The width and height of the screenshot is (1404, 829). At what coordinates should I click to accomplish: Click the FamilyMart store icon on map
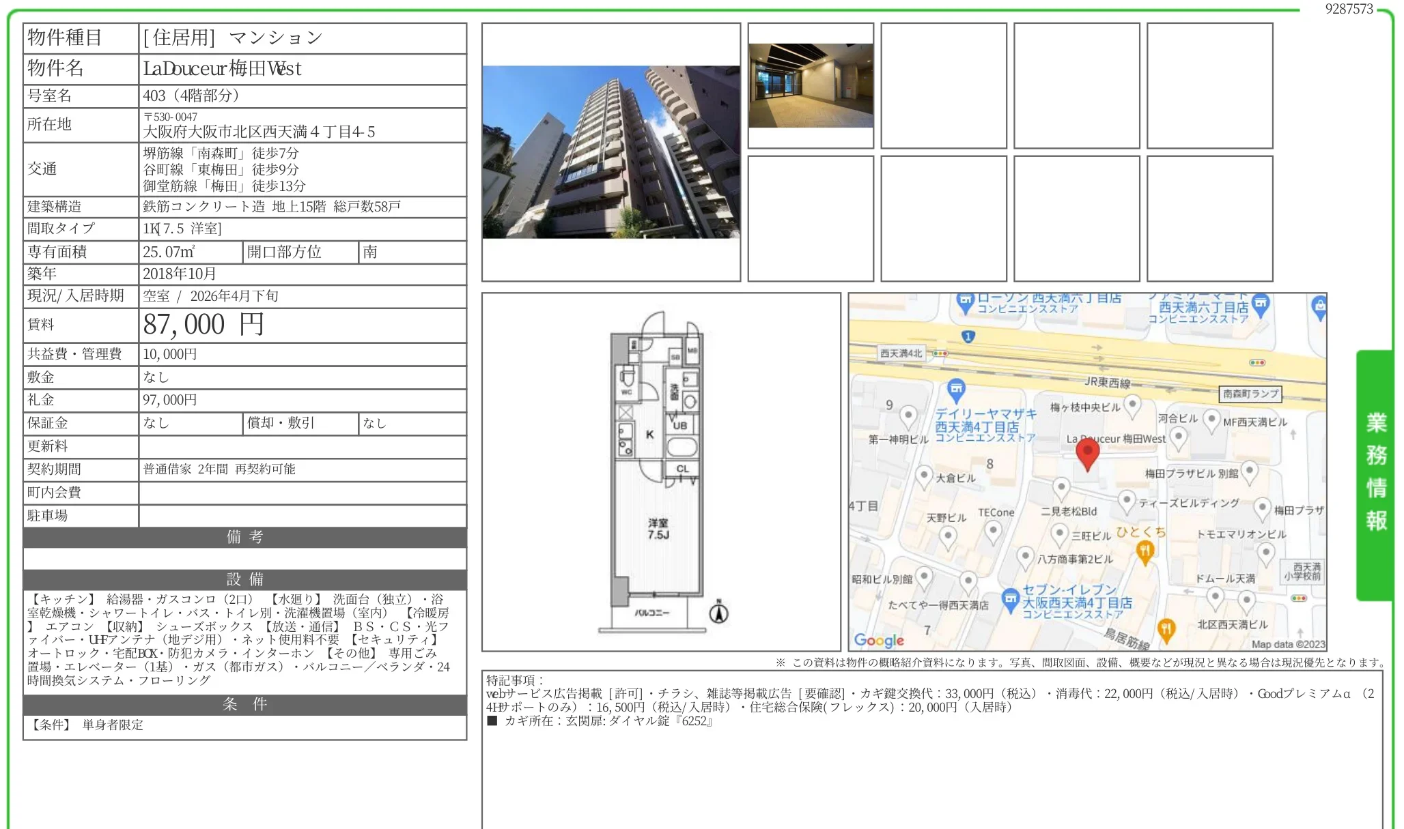click(x=1261, y=303)
